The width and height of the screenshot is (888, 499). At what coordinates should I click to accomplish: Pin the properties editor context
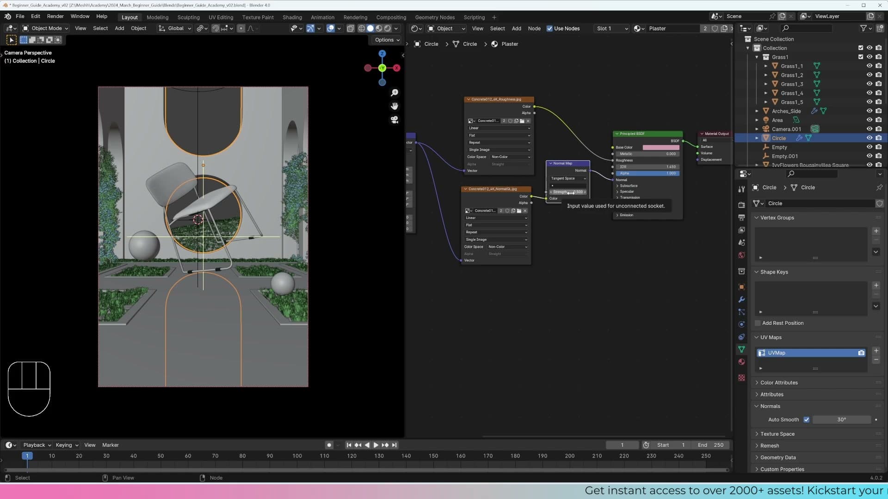point(879,188)
